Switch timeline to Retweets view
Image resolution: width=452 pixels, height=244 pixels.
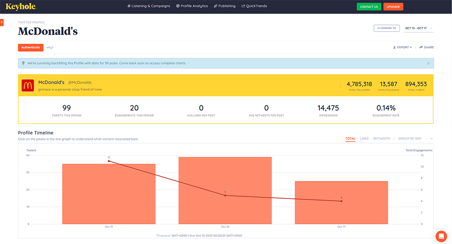381,138
